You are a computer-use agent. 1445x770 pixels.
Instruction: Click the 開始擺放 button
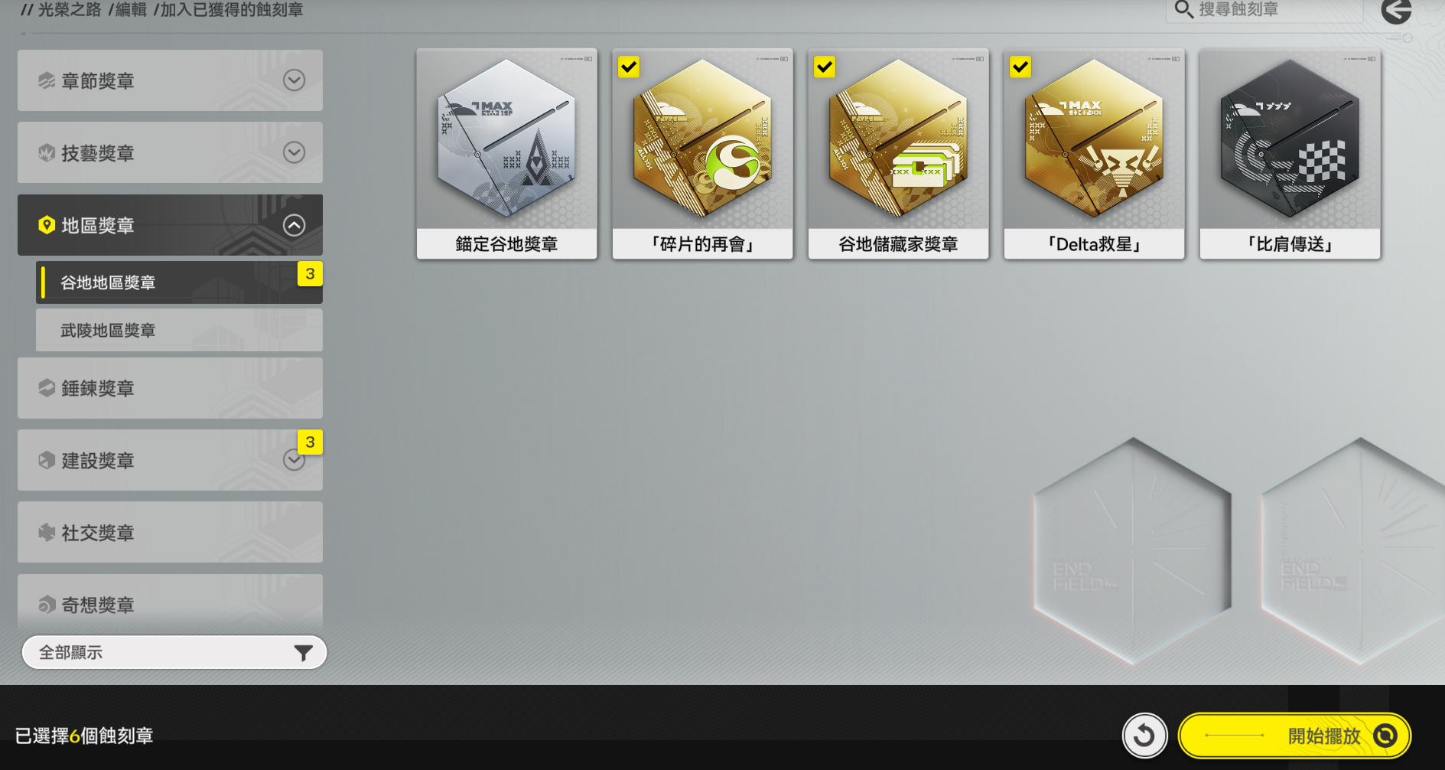pyautogui.click(x=1294, y=736)
